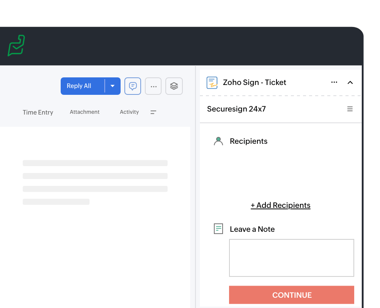
Task: Click the Leave a Note label
Action: (x=252, y=229)
